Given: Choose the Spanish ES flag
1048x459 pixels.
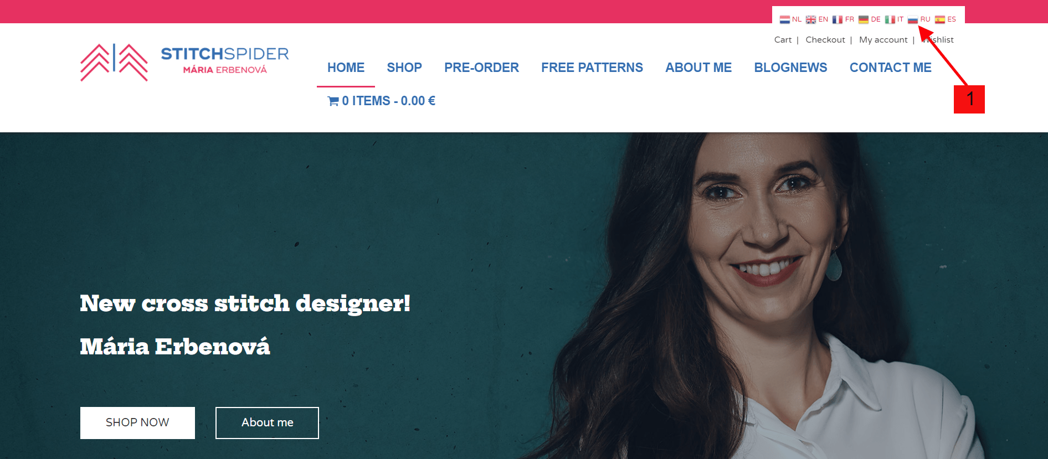Looking at the screenshot, I should pyautogui.click(x=940, y=19).
